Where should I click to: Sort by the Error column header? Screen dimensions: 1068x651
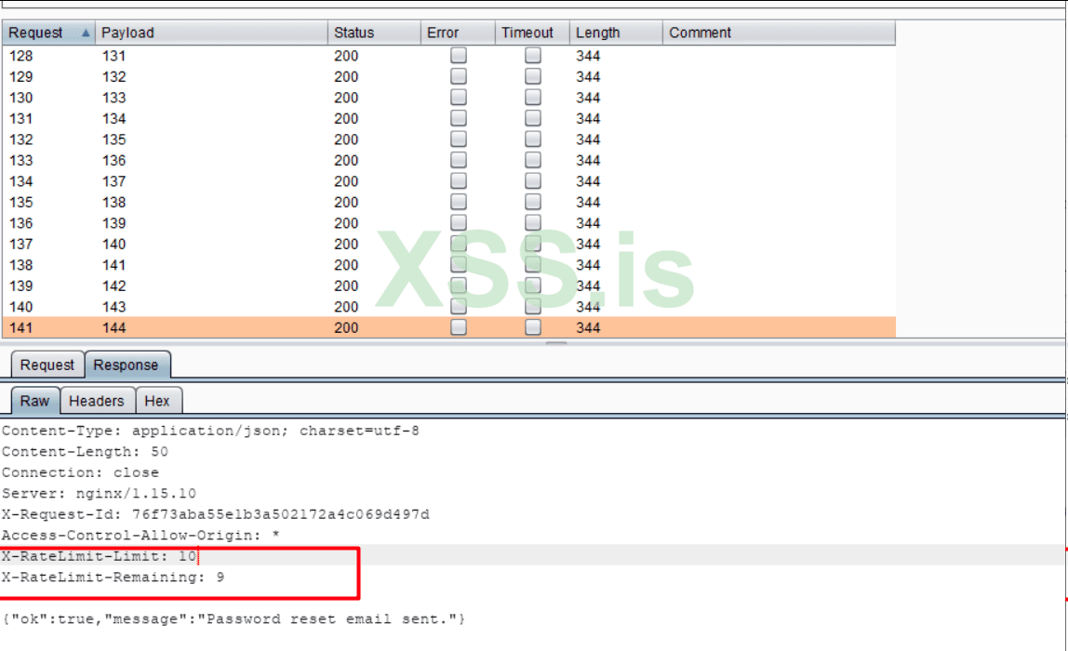pyautogui.click(x=458, y=33)
